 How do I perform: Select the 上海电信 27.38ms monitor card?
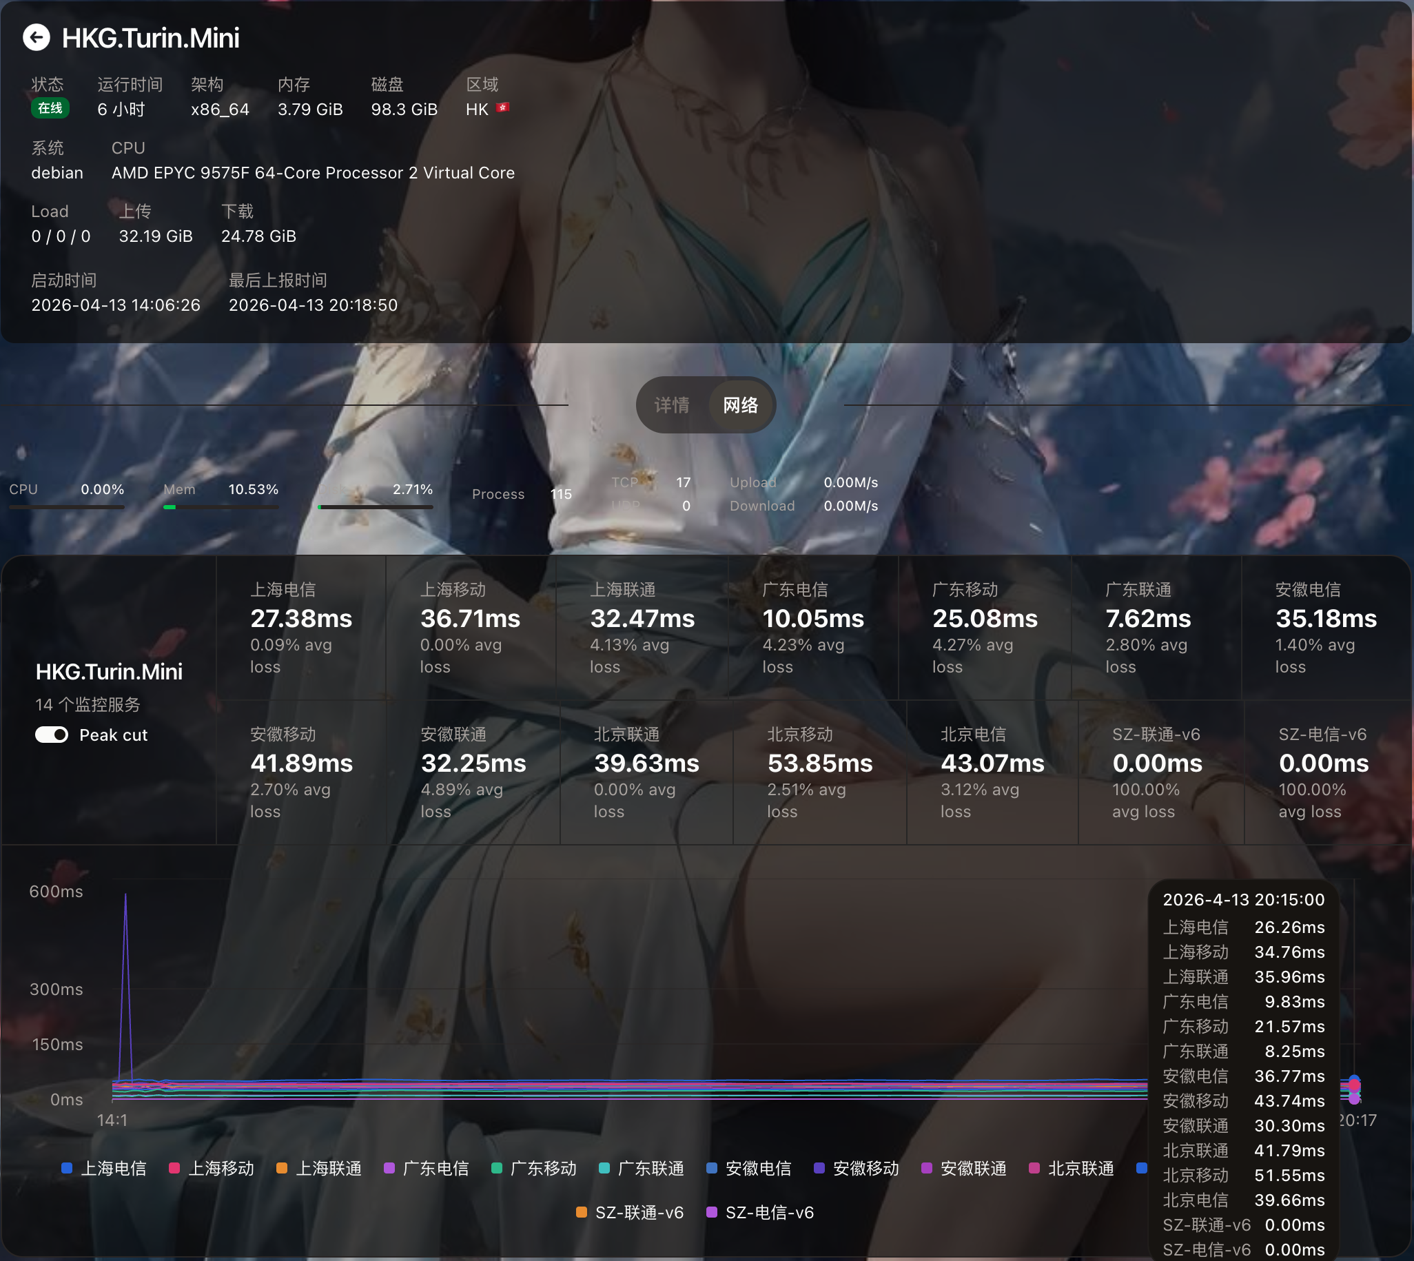300,628
